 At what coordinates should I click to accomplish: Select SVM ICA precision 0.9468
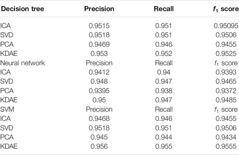coord(99,119)
